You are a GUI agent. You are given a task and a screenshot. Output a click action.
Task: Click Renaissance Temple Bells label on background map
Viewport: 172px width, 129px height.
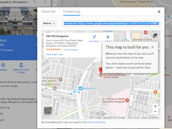click(137, 2)
